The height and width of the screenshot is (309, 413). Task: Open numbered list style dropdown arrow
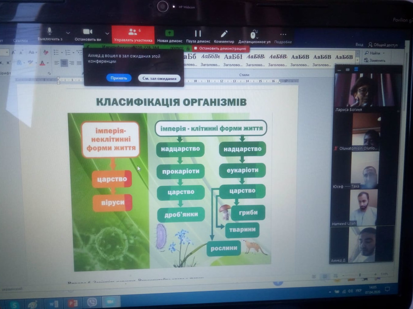73,53
